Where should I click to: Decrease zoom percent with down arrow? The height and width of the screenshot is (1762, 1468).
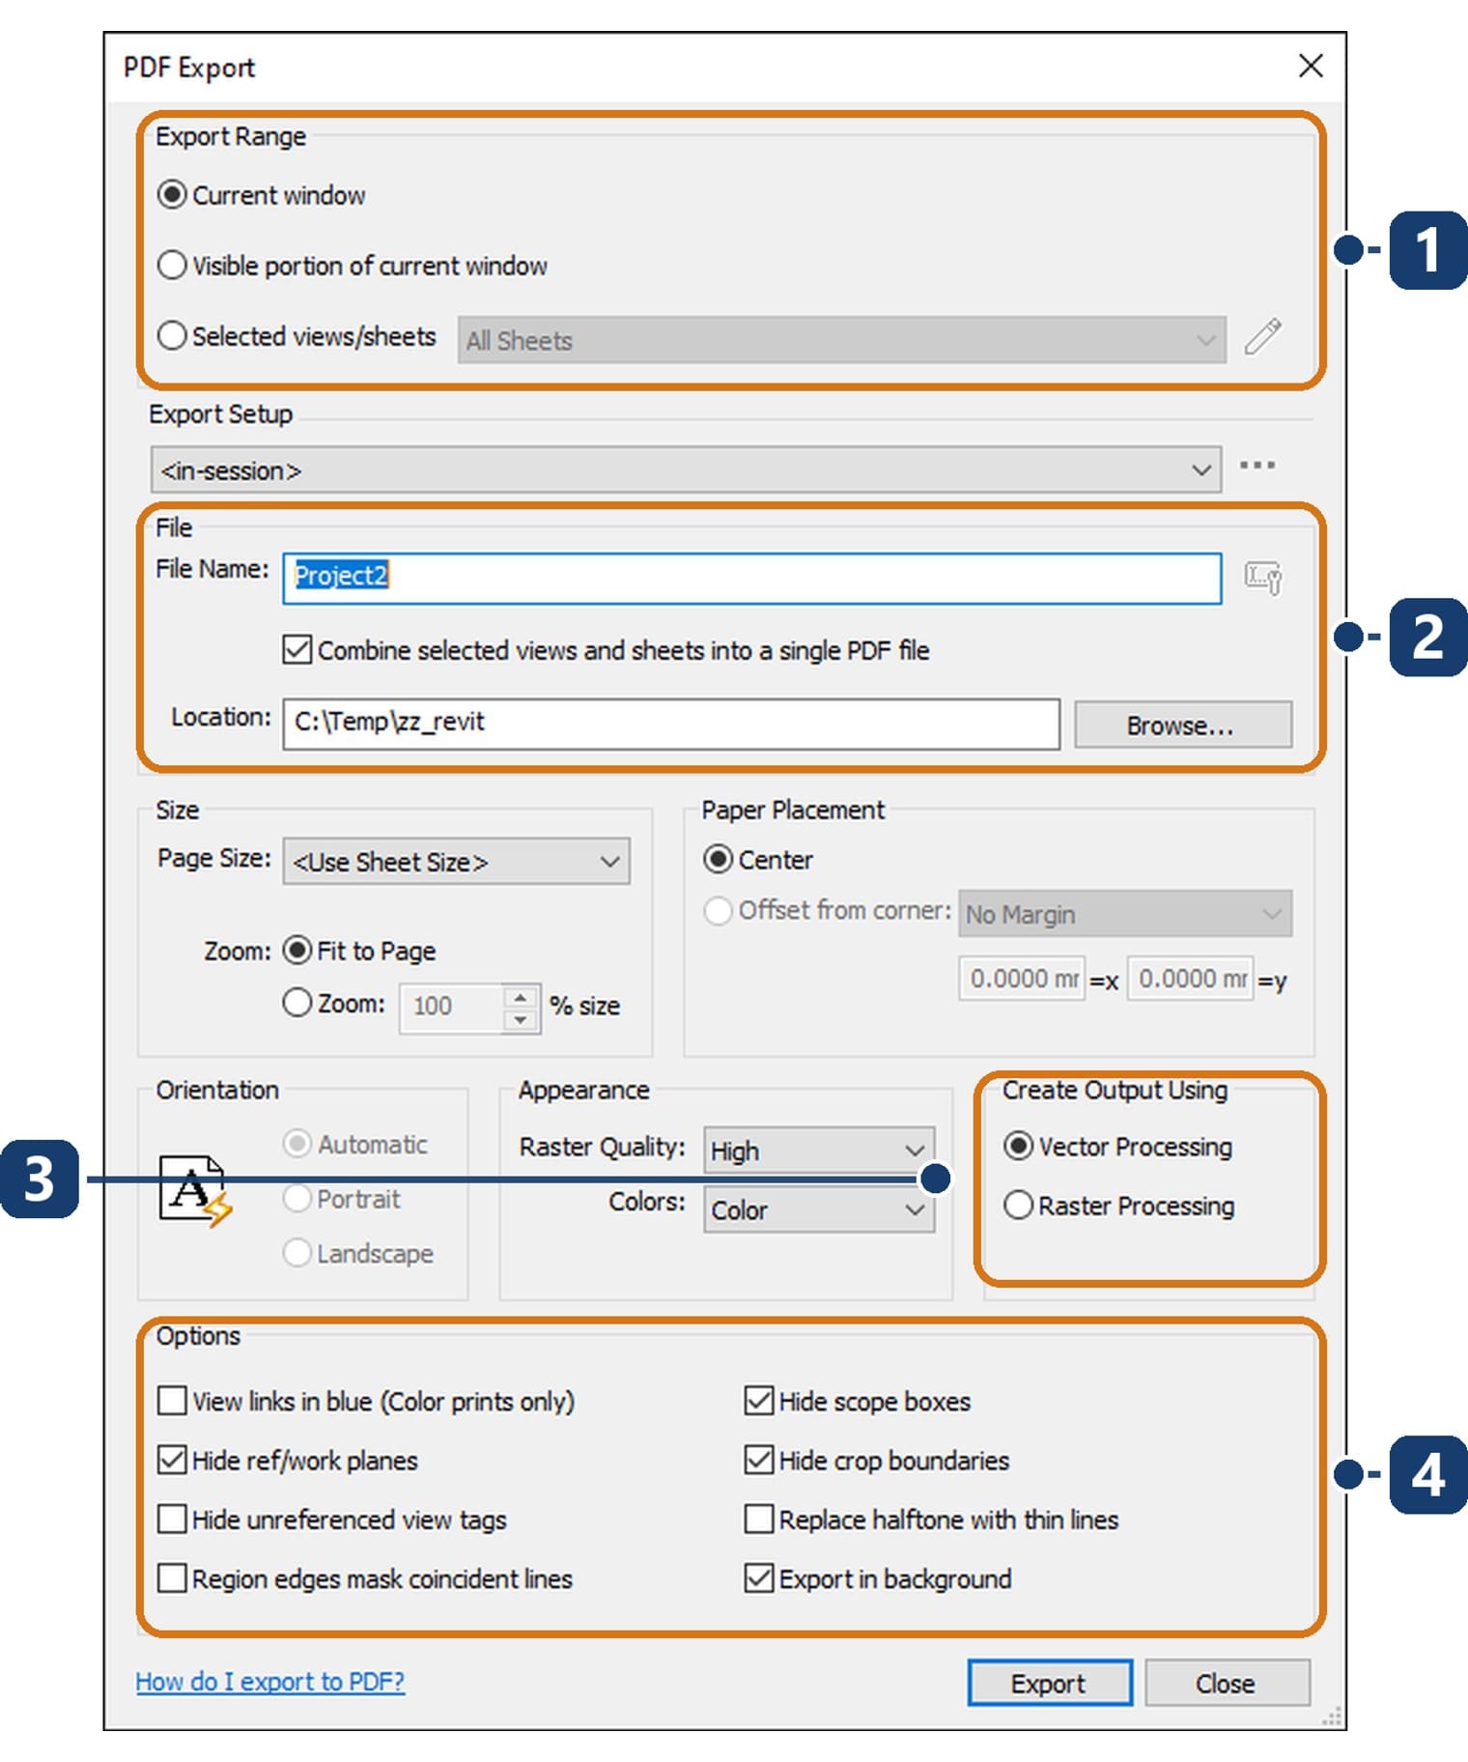[521, 1020]
